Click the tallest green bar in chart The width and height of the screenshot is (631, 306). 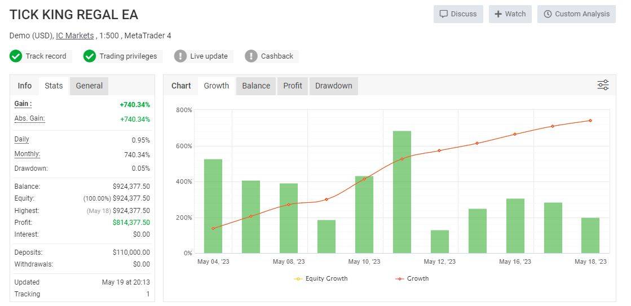click(x=401, y=192)
